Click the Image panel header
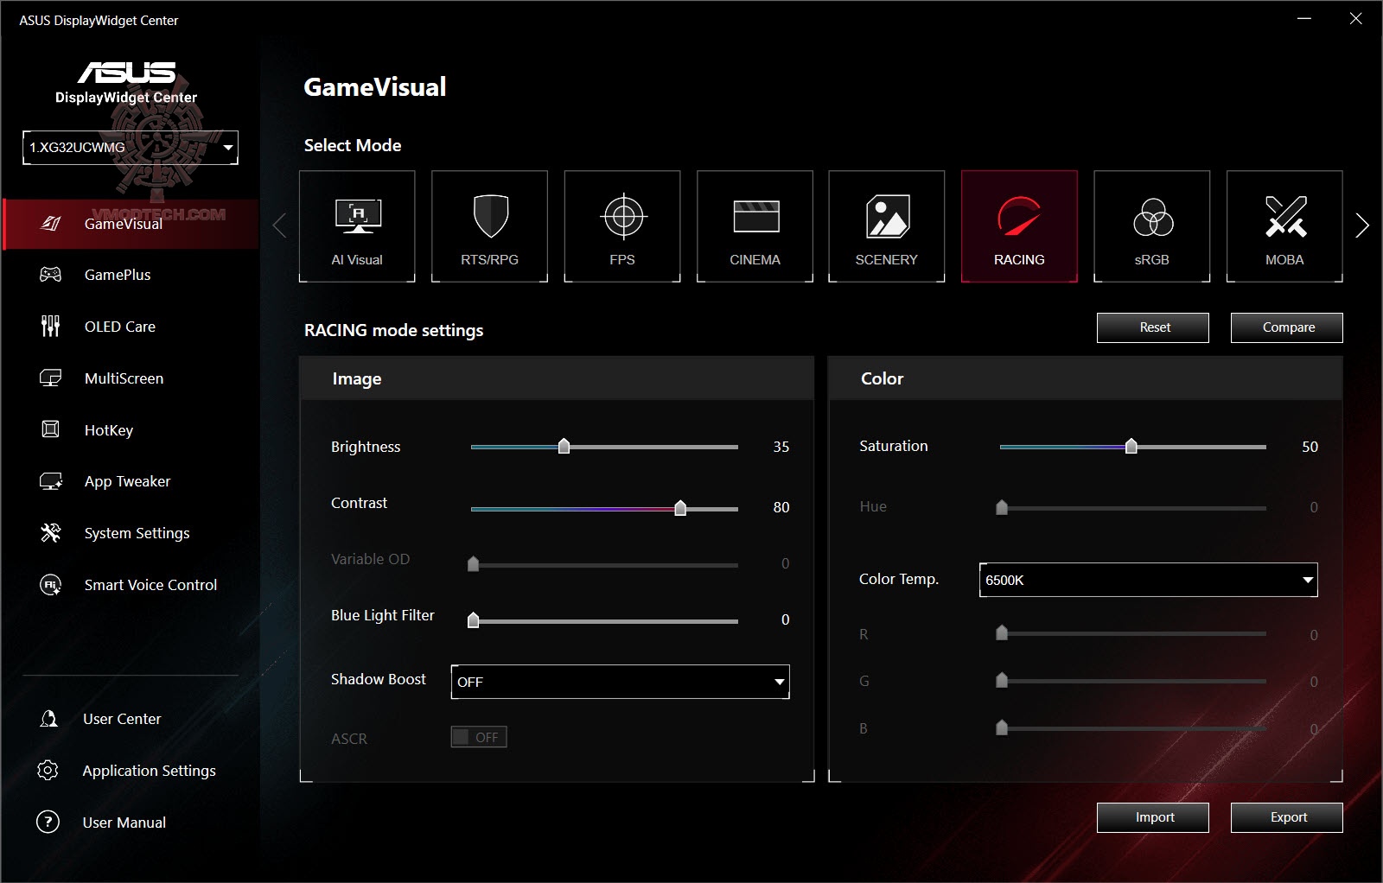The width and height of the screenshot is (1383, 883). click(557, 378)
